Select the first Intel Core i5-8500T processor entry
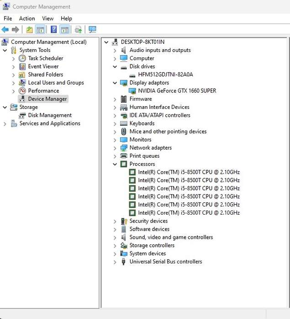Viewport: 290px width, 319px height. [x=189, y=172]
